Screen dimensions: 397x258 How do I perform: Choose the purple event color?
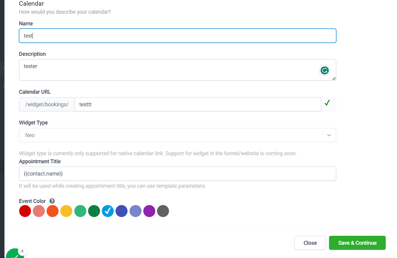pos(149,211)
